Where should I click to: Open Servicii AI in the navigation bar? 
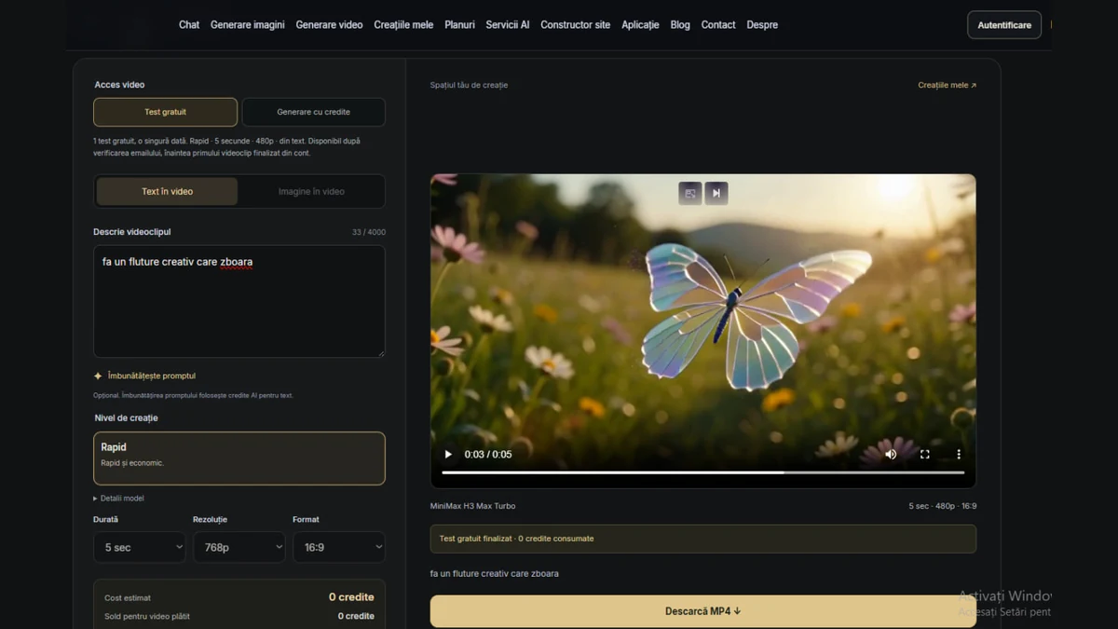(x=508, y=25)
